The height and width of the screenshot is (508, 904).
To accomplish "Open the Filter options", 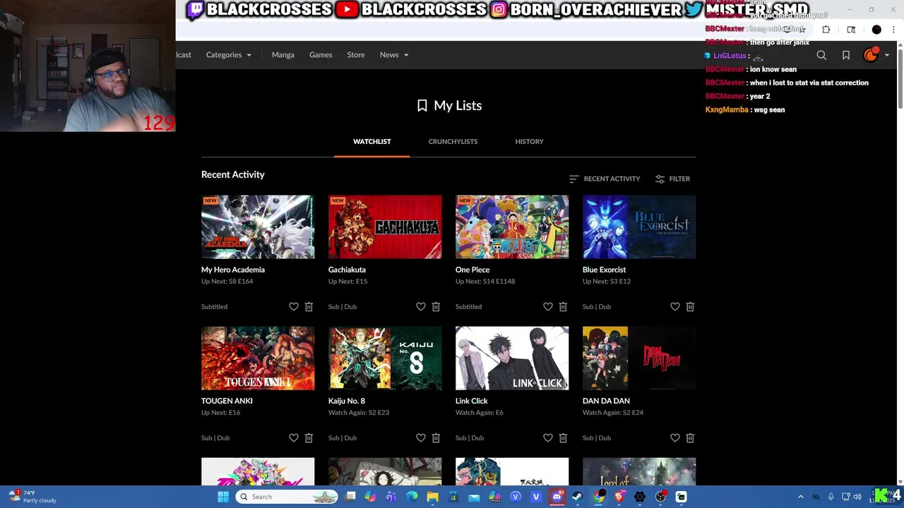I will click(672, 179).
